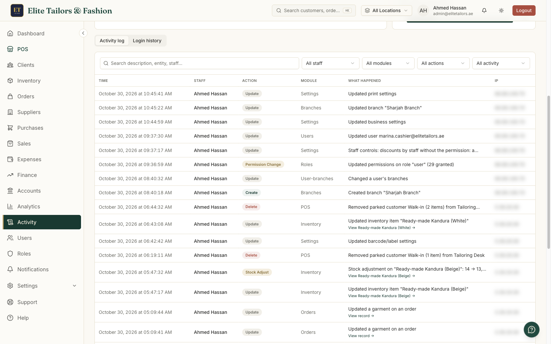Open the All activity filter dropdown
The image size is (551, 344).
(x=501, y=63)
